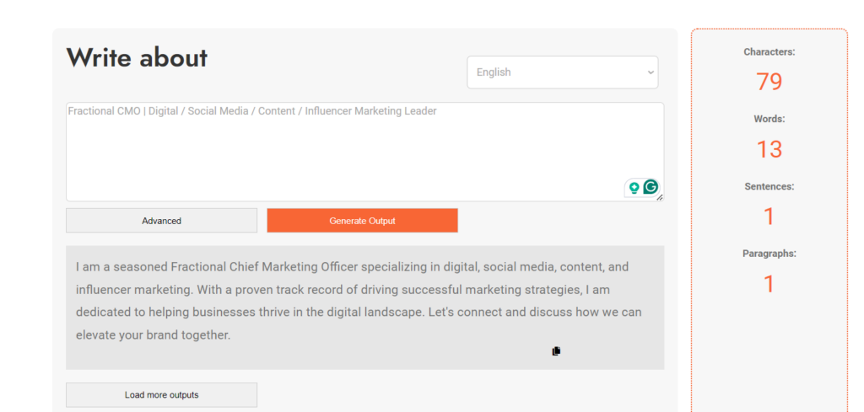Viewport: 864px width, 412px height.
Task: Click the Words count value 13
Action: click(769, 149)
